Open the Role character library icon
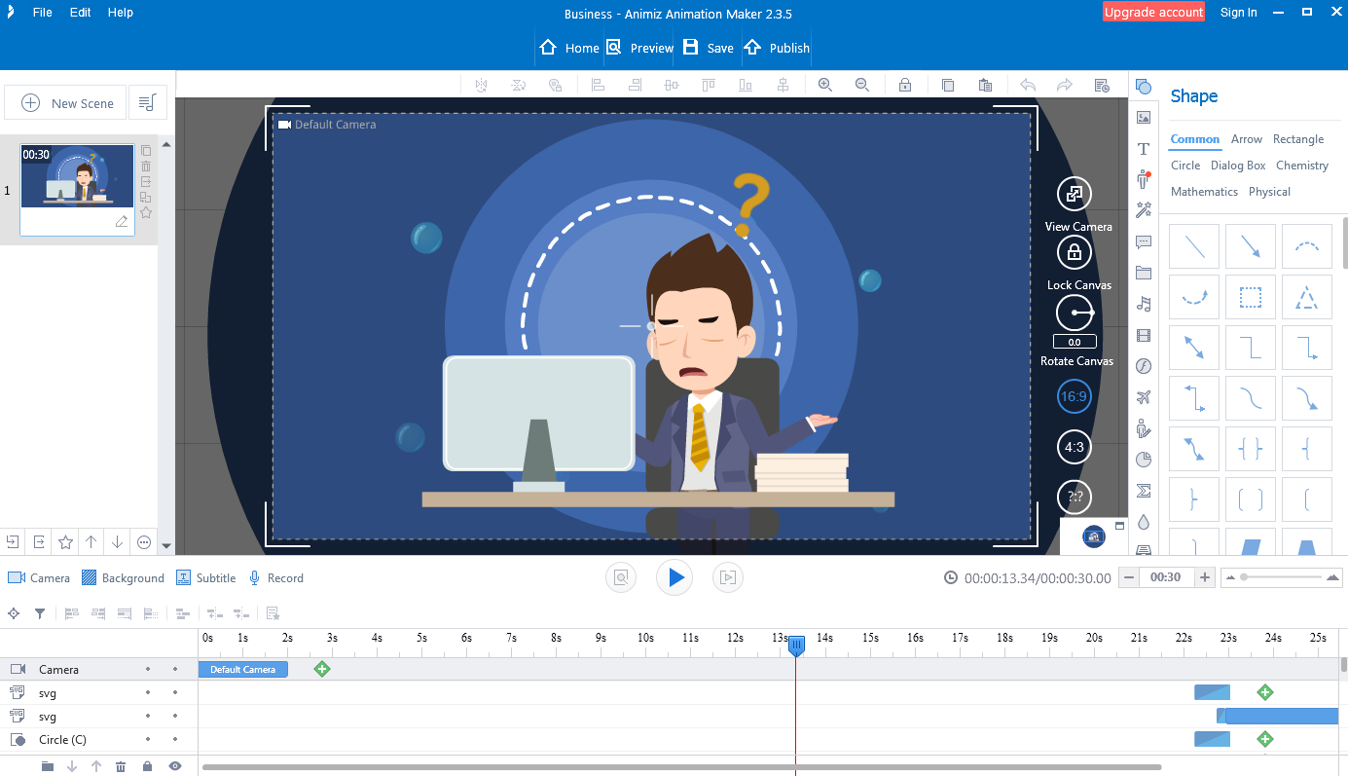 tap(1143, 181)
